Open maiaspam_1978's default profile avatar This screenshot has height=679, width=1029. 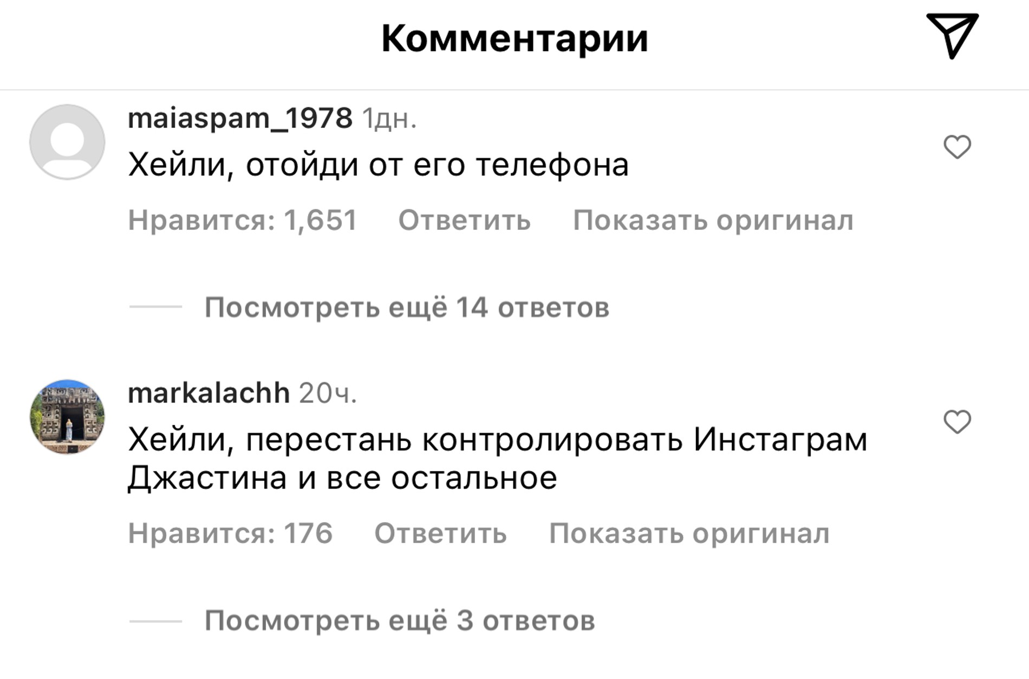point(67,142)
